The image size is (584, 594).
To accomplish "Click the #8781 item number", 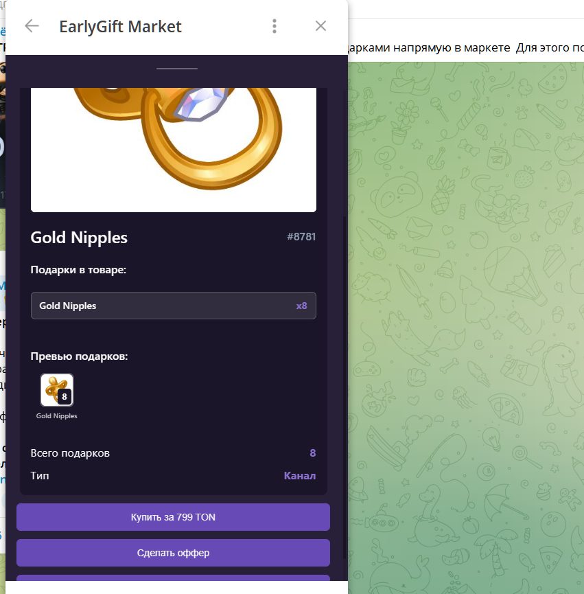I will click(x=301, y=237).
